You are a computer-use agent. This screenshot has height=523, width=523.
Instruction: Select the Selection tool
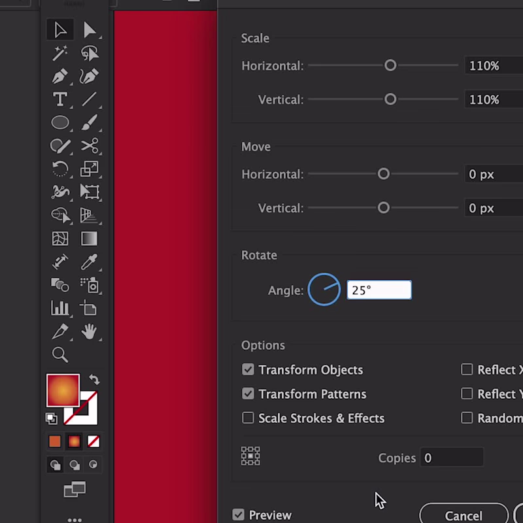[x=59, y=29]
